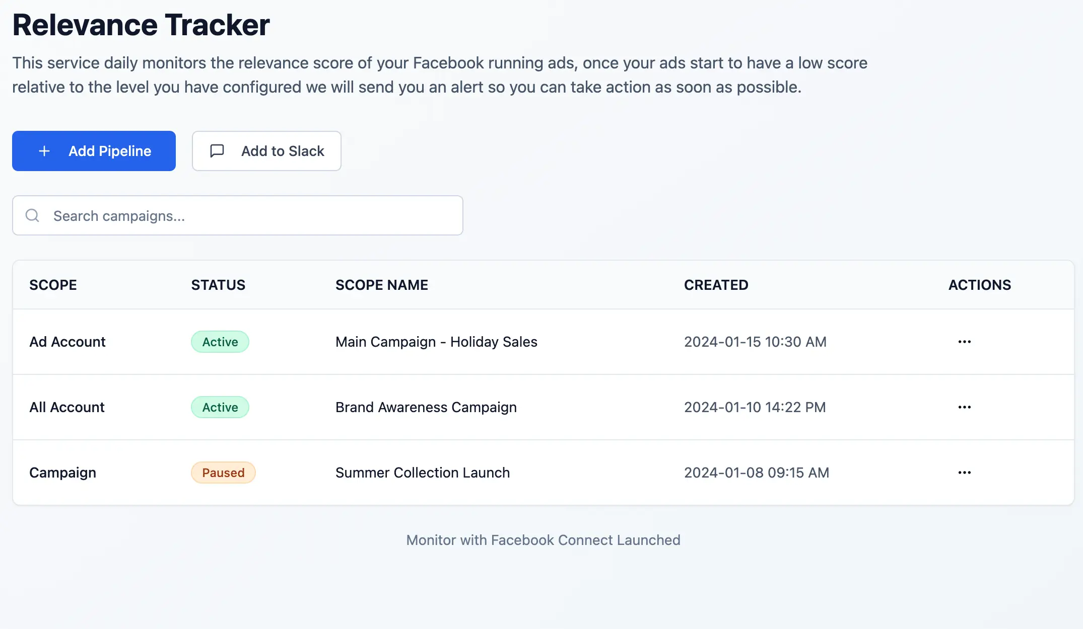Click the plus icon on Add Pipeline

coord(44,151)
